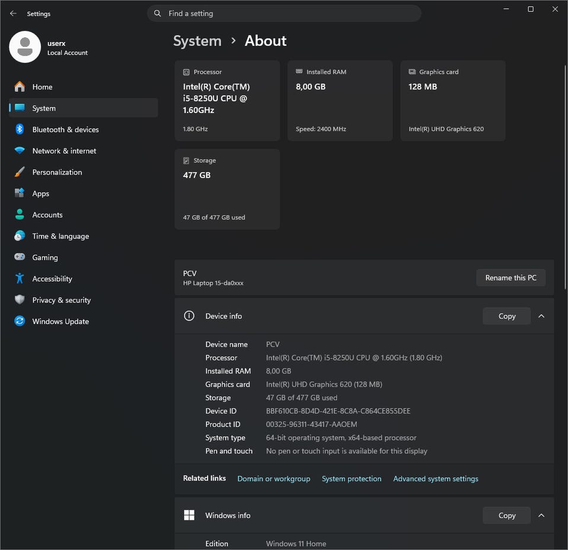Click the Device info circle icon
The image size is (568, 550).
[x=189, y=316]
